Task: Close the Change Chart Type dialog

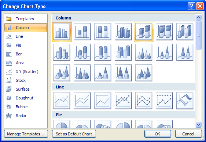Action: [200, 6]
